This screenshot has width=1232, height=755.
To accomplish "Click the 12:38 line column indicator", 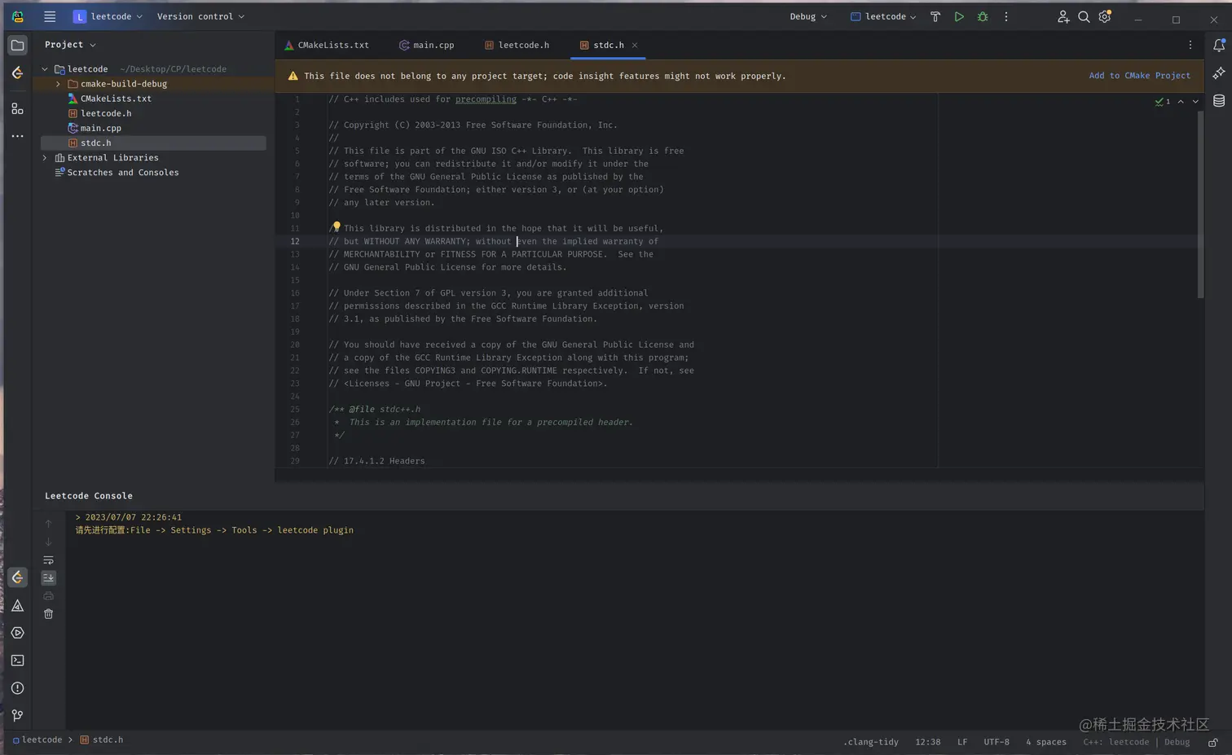I will tap(927, 742).
